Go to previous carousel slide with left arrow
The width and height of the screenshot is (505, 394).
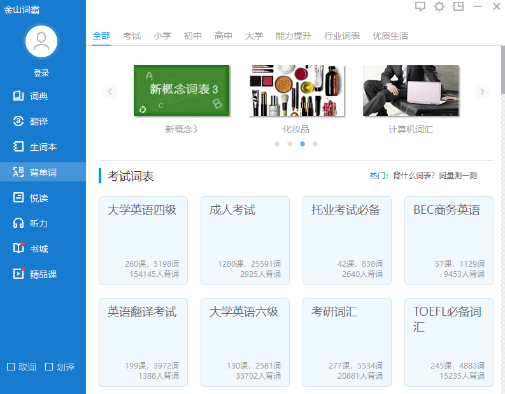coord(110,92)
